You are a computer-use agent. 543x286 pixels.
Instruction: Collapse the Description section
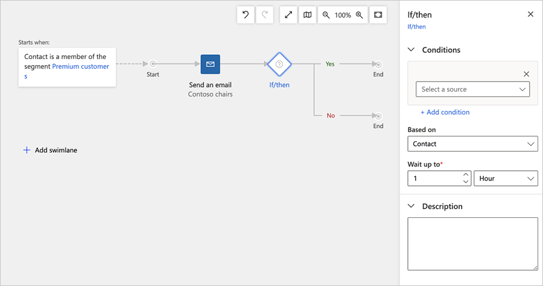point(411,206)
